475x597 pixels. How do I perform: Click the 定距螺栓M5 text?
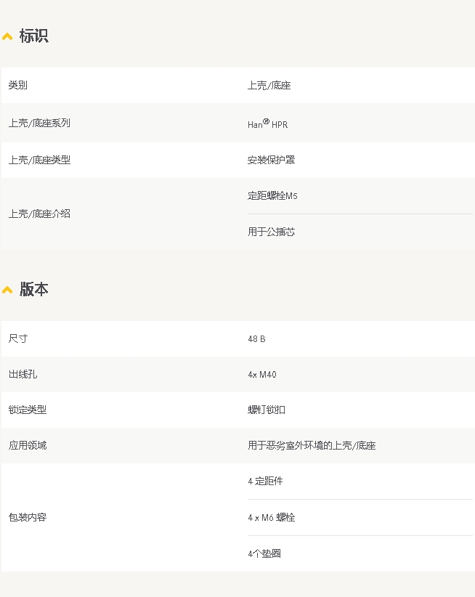(x=272, y=196)
